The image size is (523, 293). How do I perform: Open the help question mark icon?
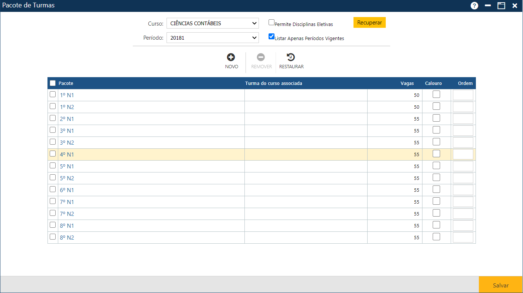pos(474,6)
